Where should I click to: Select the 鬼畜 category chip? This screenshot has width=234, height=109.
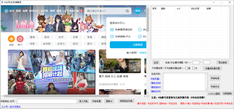tap(90, 37)
